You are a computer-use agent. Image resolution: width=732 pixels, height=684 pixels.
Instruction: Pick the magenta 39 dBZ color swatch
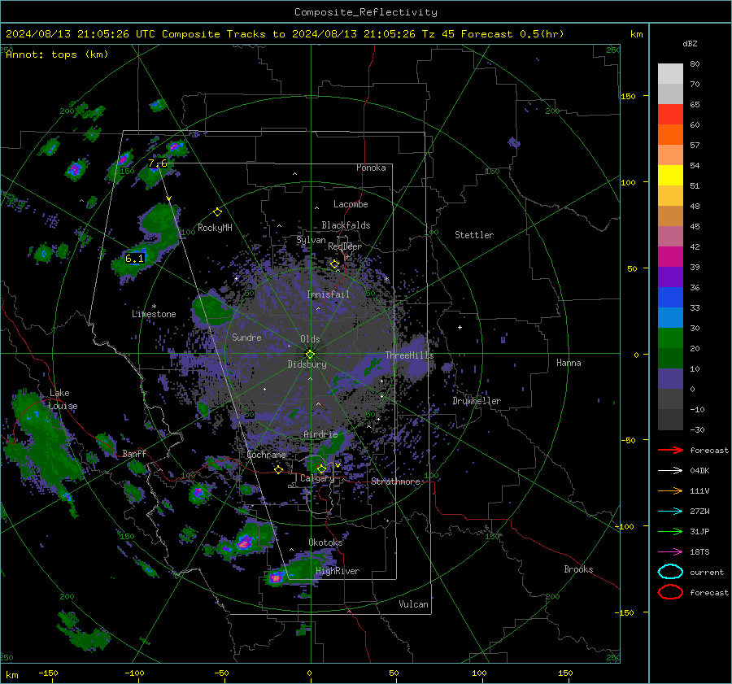pos(670,257)
